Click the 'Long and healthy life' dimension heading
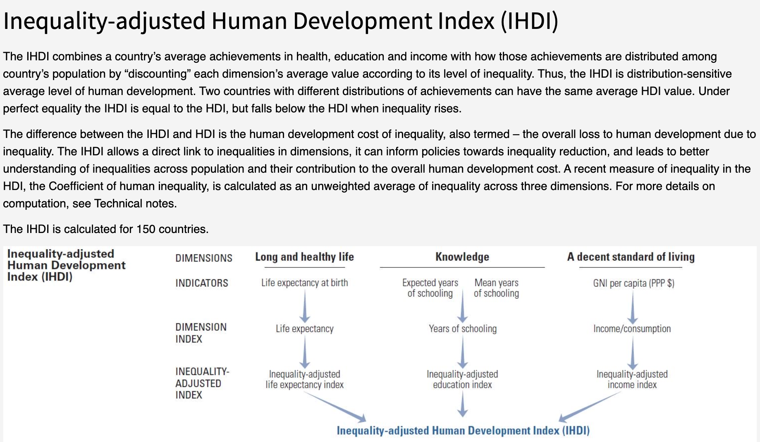 (x=304, y=257)
